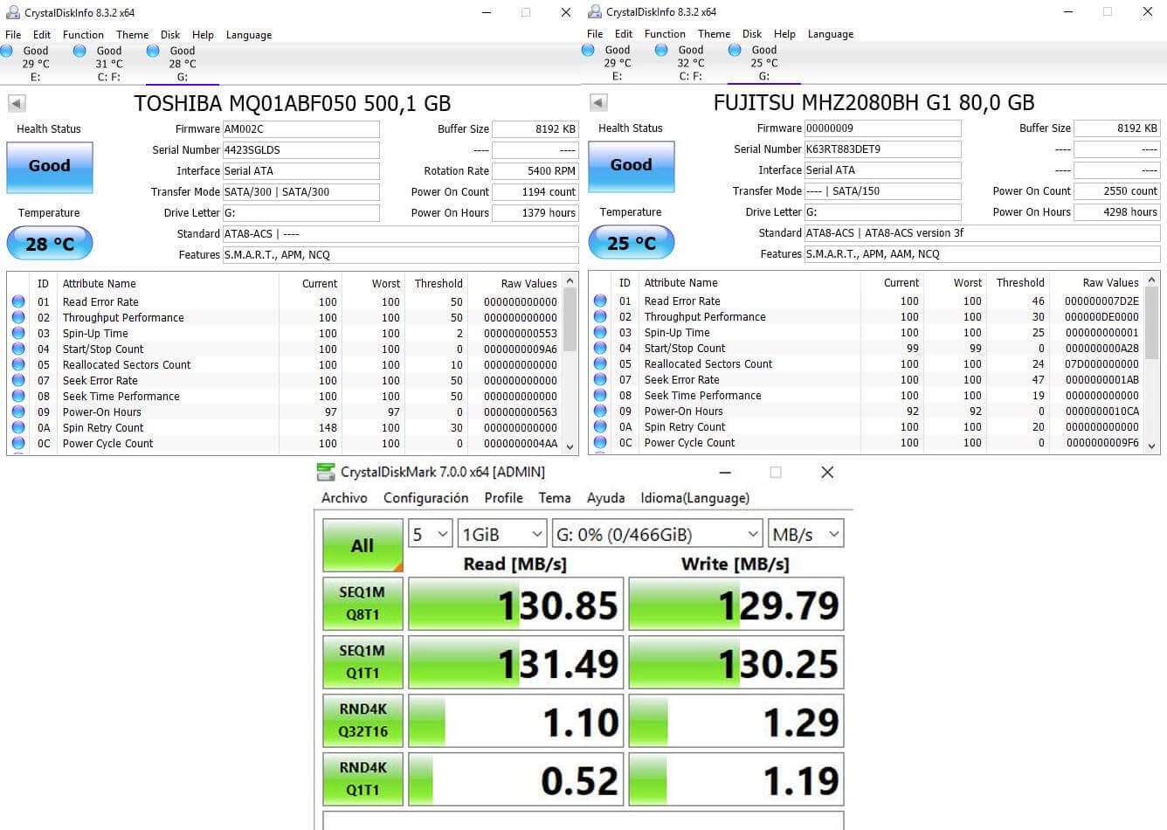Viewport: 1167px width, 830px height.
Task: Click Read Error Rate status icon in FUJITSU list
Action: pyautogui.click(x=600, y=301)
